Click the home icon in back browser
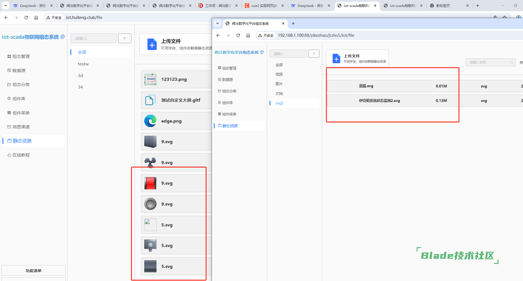523x281 pixels. (36, 18)
